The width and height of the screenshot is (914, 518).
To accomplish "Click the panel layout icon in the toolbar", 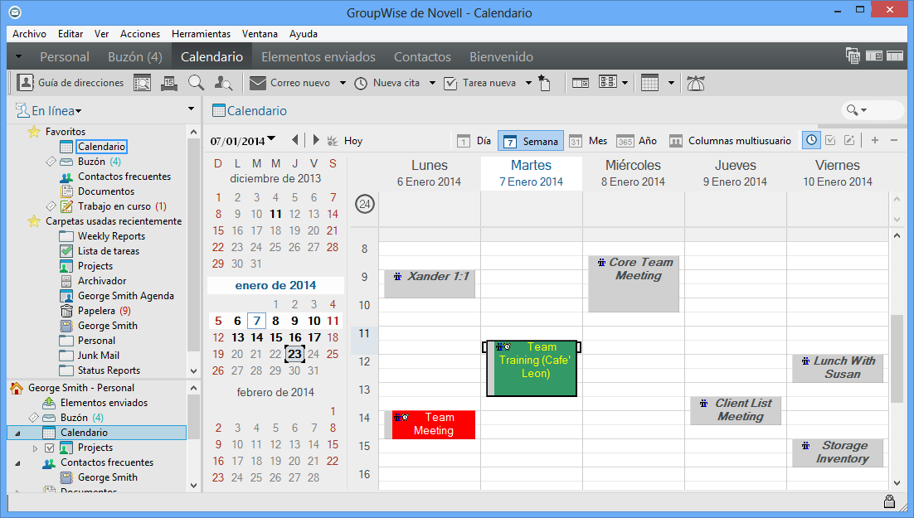I will coord(580,84).
